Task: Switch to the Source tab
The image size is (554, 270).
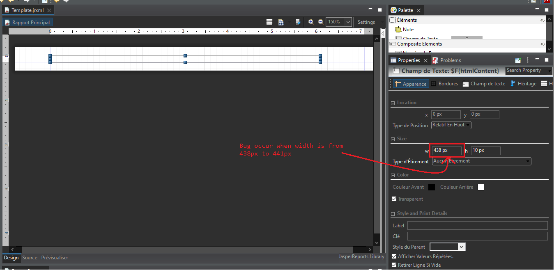Action: coord(30,258)
